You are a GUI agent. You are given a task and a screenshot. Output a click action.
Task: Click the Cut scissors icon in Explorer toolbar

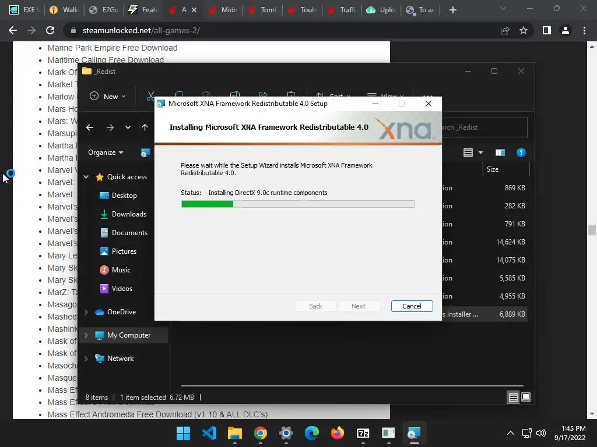pos(150,96)
